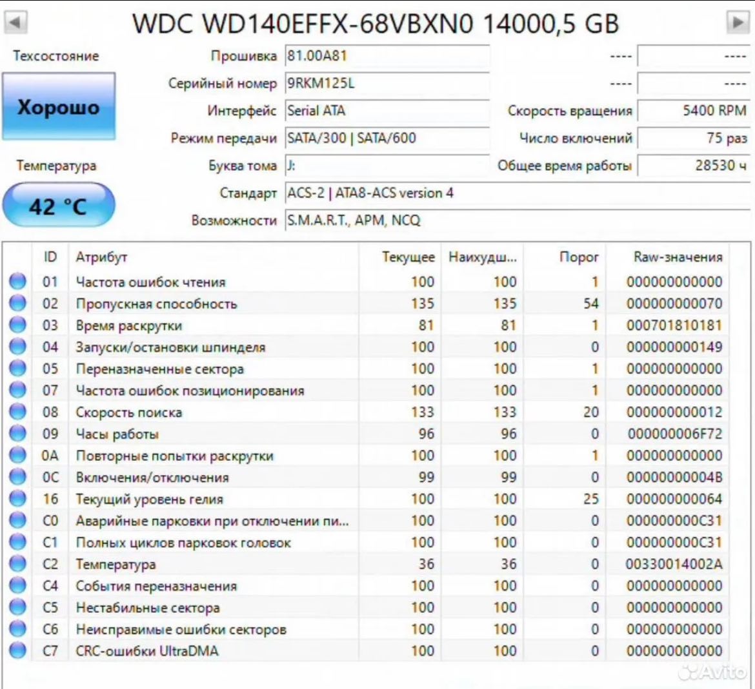Viewport: 755px width, 689px height.
Task: Click the Raw-значения column header
Action: (x=678, y=257)
